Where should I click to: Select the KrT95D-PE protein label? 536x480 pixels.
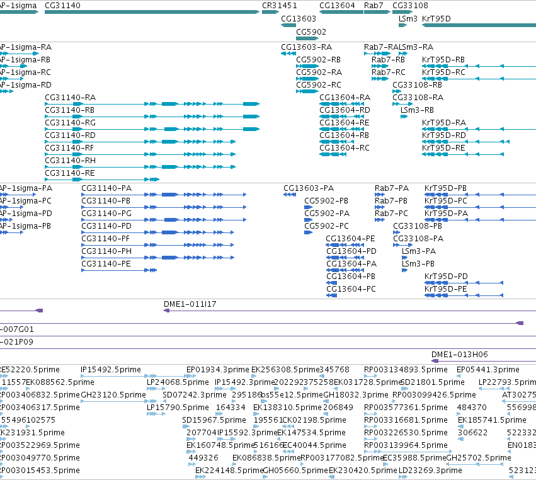click(445, 289)
